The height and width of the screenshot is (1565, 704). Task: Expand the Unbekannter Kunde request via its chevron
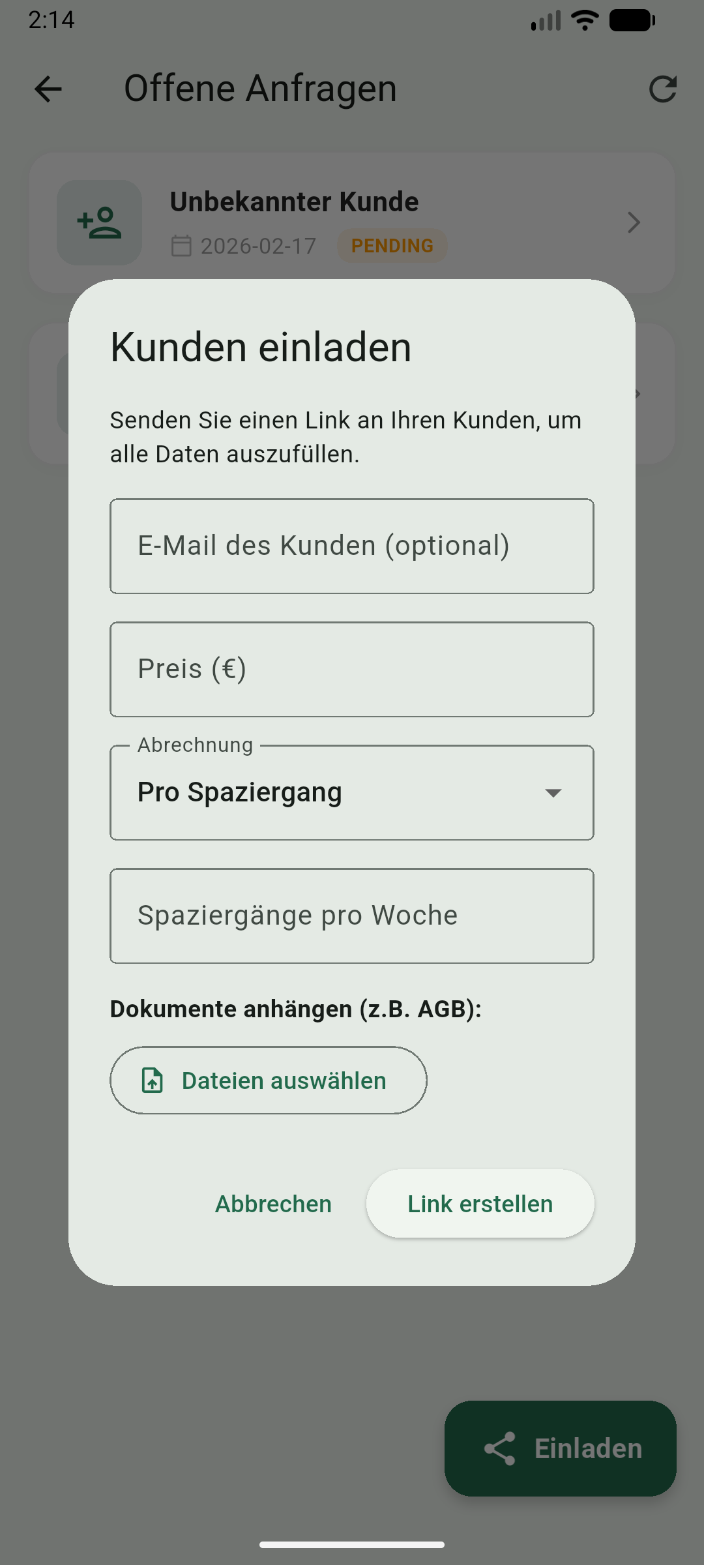tap(633, 223)
